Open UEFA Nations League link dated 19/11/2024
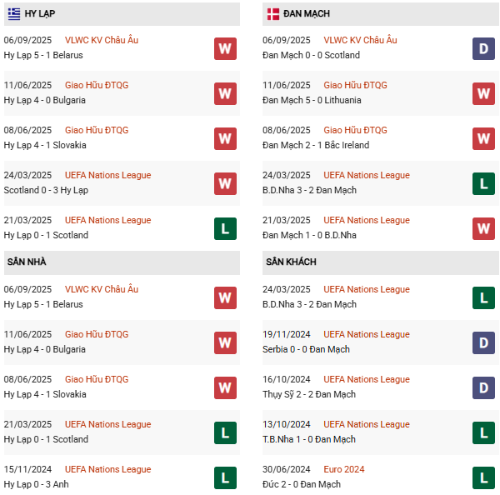 [x=367, y=334]
